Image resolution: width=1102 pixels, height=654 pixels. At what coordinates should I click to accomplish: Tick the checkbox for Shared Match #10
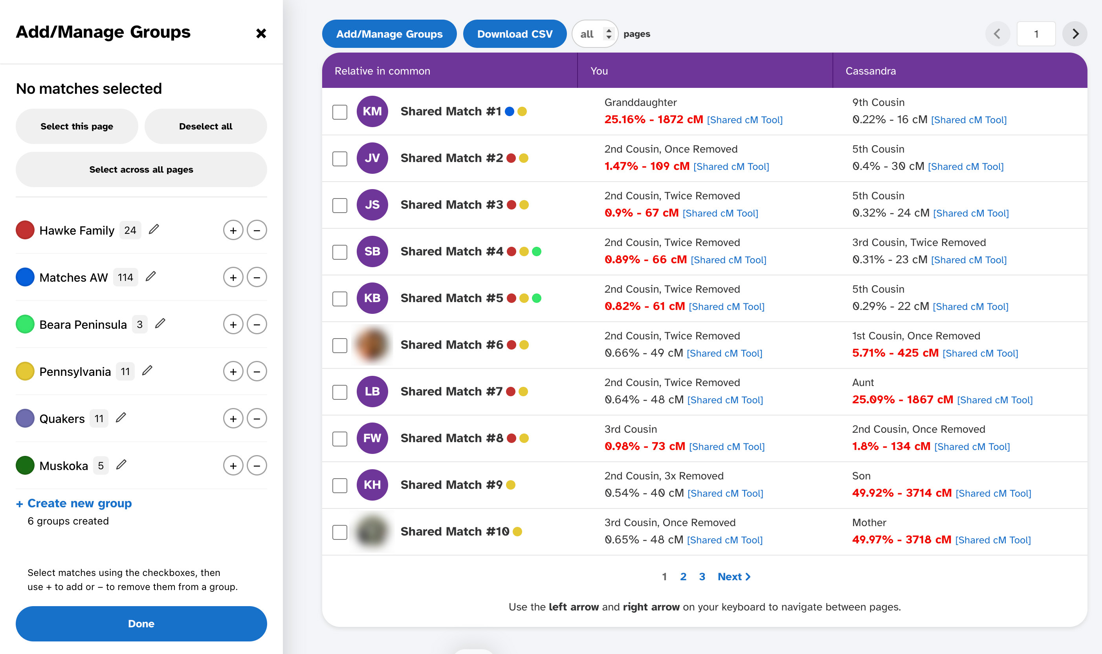[339, 532]
